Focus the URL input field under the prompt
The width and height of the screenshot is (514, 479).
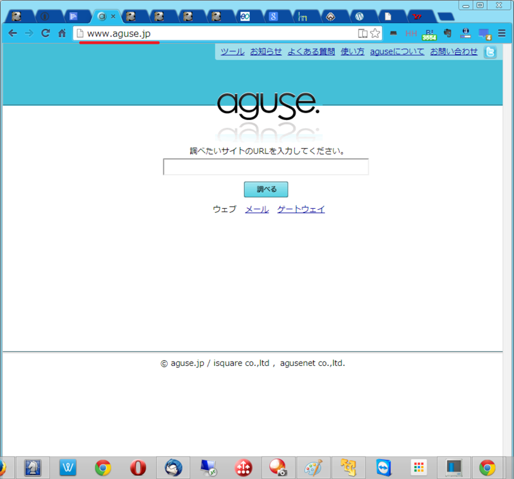pos(266,167)
